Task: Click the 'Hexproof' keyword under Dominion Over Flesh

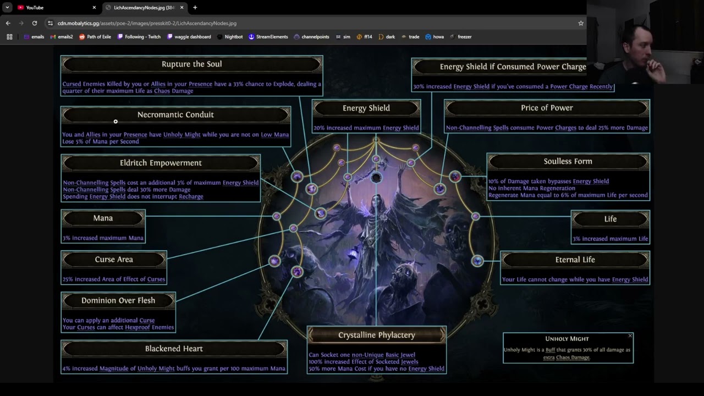Action: pos(137,327)
